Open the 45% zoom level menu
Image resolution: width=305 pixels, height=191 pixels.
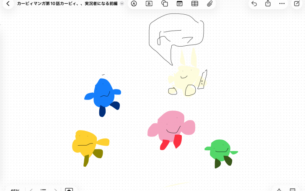[x=15, y=190]
